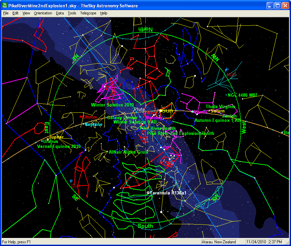Show the Help menu
291x246 pixels.
pos(104,13)
